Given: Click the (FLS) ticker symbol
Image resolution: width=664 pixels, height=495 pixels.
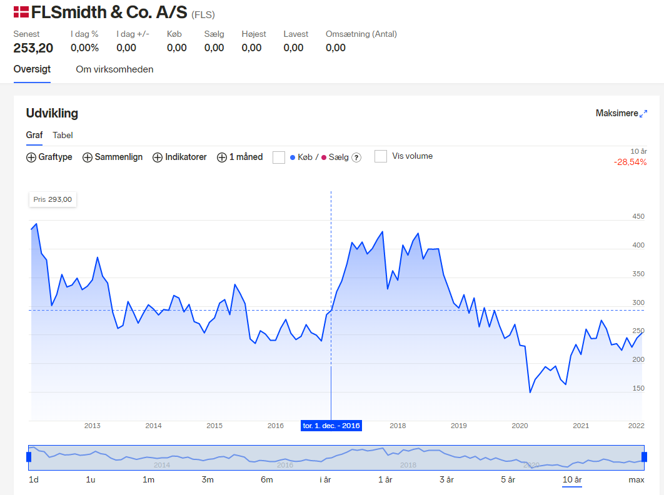Looking at the screenshot, I should 203,15.
